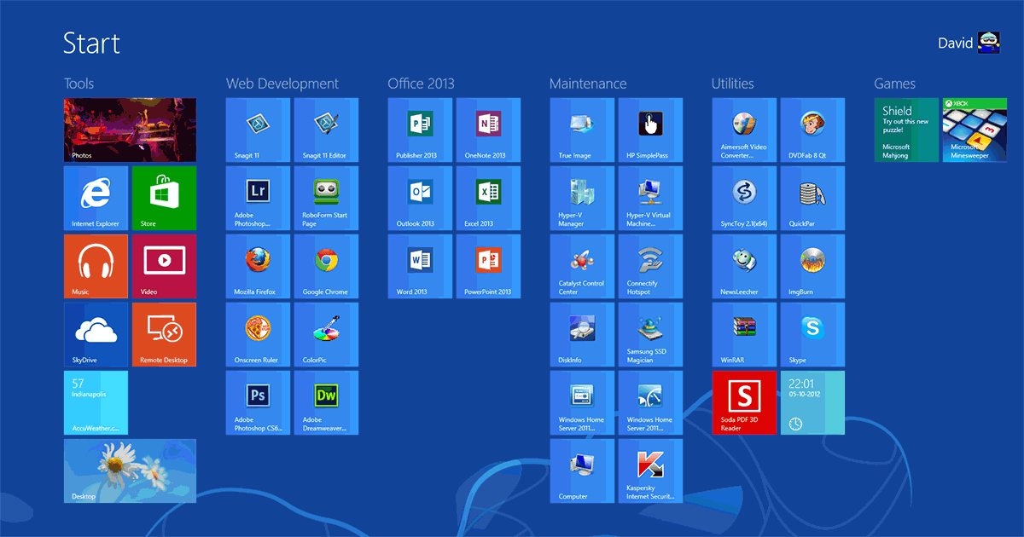Screen dimensions: 1024x537
Task: Open the Video tile
Action: pos(164,266)
